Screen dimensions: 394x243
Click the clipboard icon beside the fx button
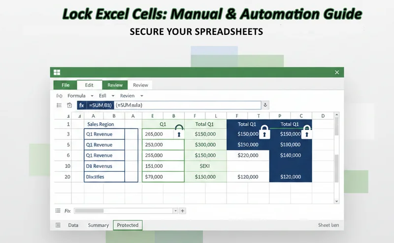click(x=69, y=105)
